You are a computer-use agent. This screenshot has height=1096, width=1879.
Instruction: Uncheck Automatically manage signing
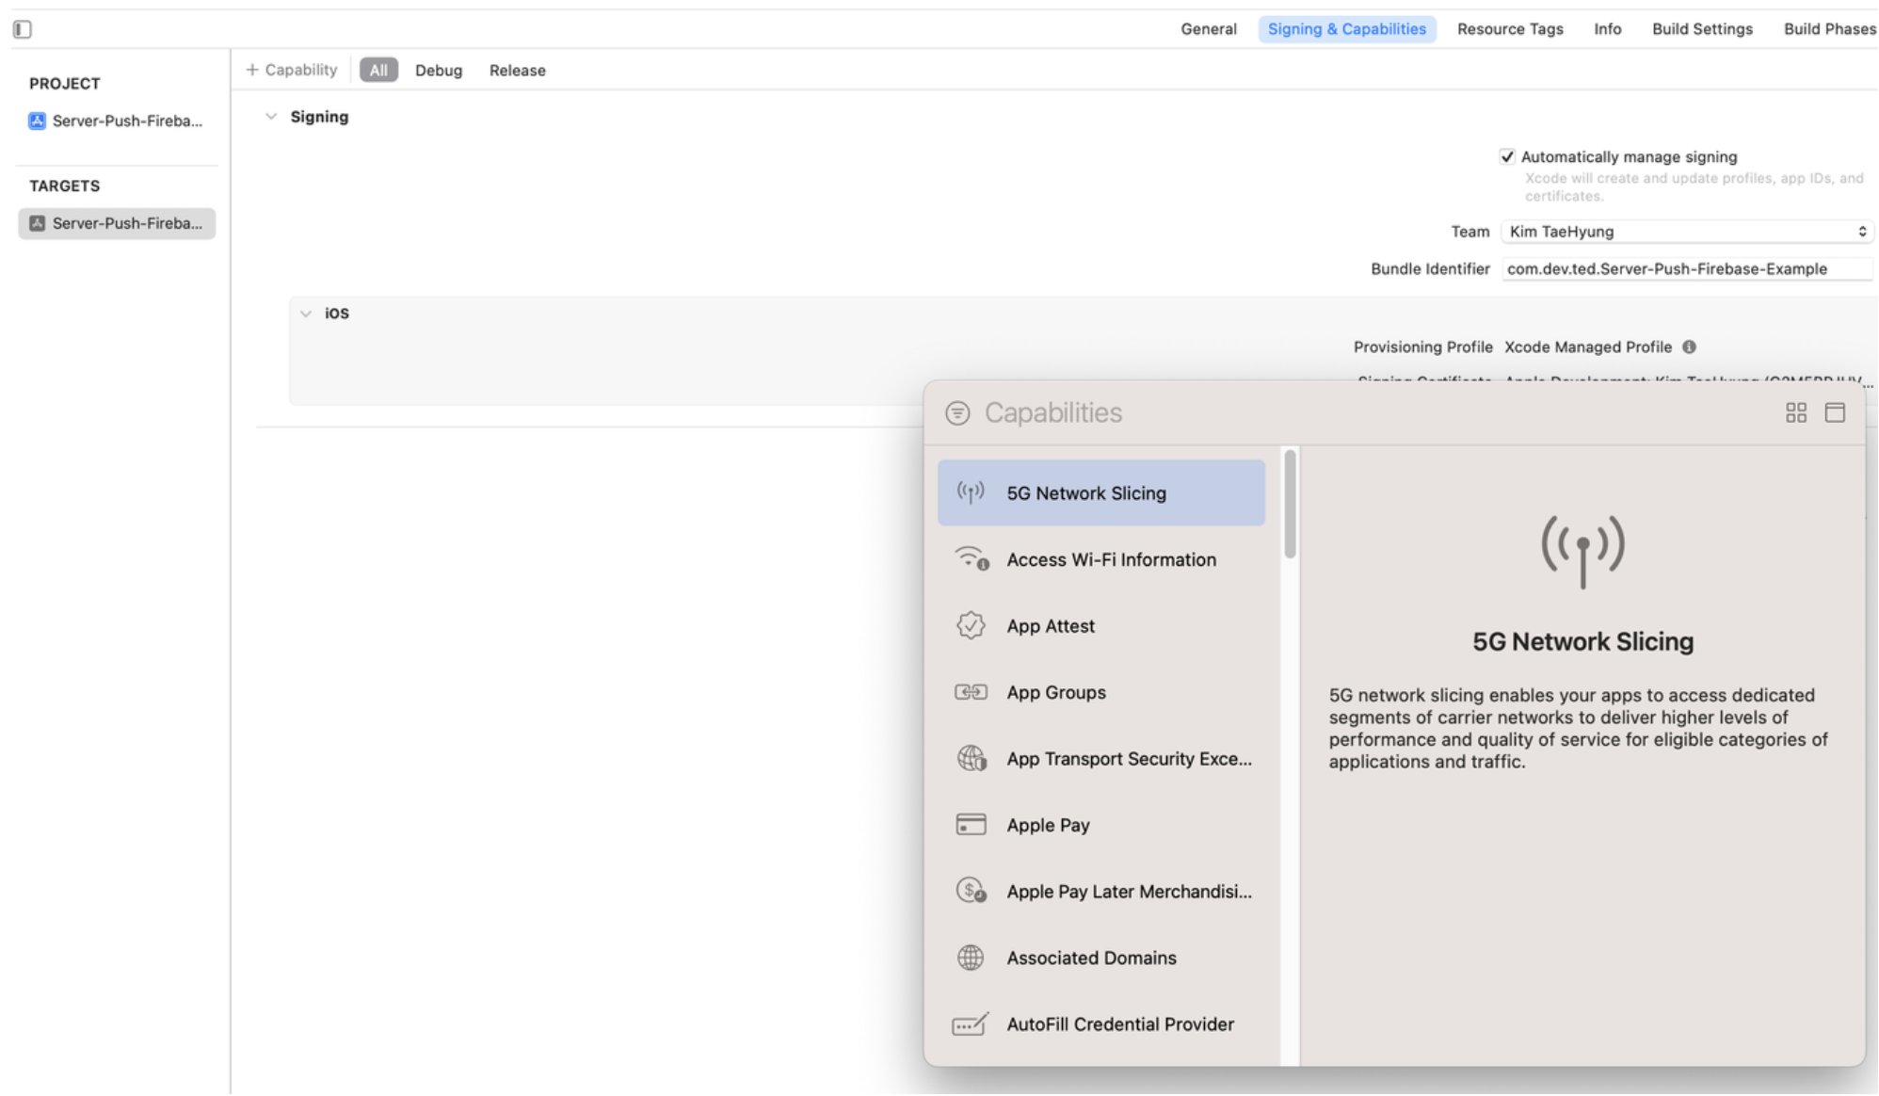pyautogui.click(x=1507, y=156)
